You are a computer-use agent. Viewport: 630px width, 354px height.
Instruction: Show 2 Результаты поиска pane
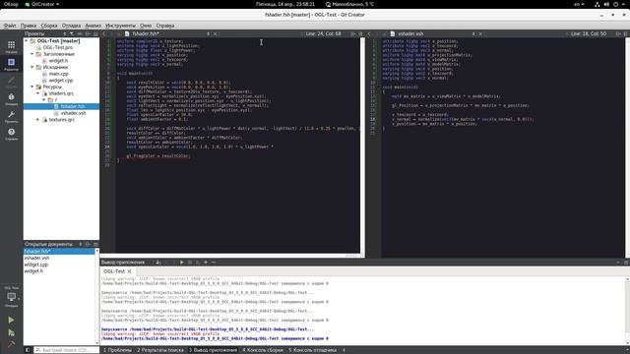[160, 350]
